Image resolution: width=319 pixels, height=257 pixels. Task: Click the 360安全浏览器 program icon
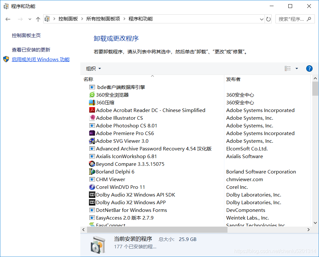pos(92,95)
